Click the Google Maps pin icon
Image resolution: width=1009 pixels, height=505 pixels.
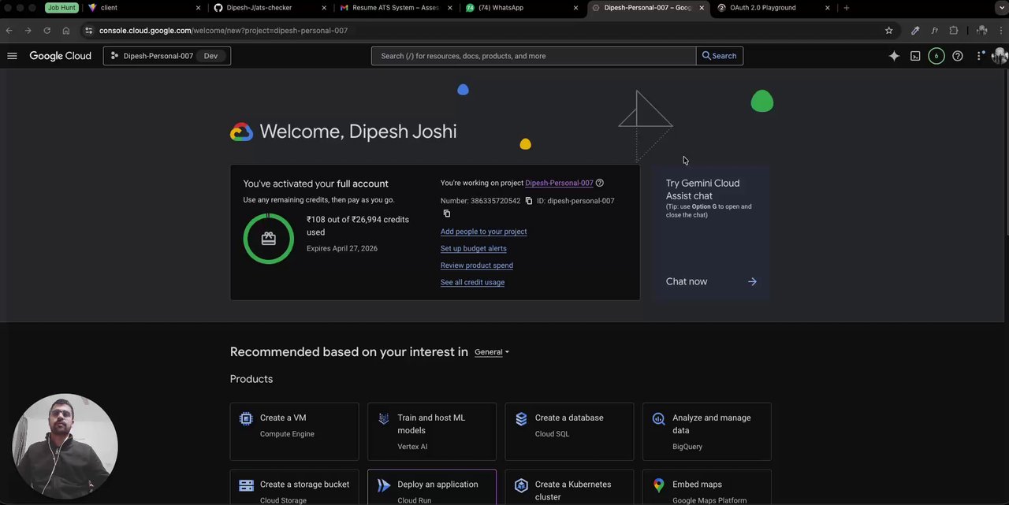click(658, 485)
